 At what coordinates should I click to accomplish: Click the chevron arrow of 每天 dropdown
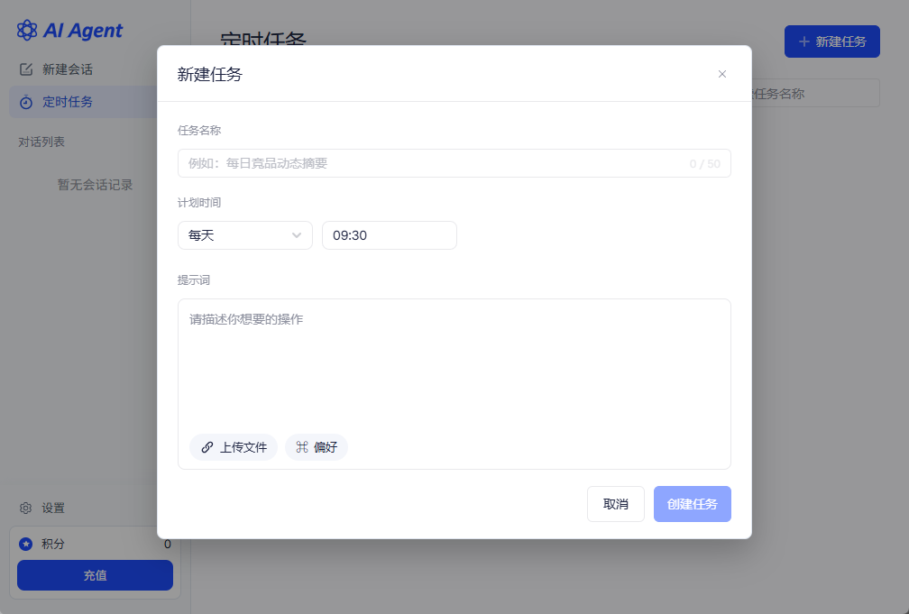tap(296, 235)
